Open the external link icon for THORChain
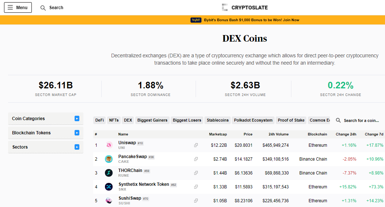The width and height of the screenshot is (385, 207). tap(196, 173)
